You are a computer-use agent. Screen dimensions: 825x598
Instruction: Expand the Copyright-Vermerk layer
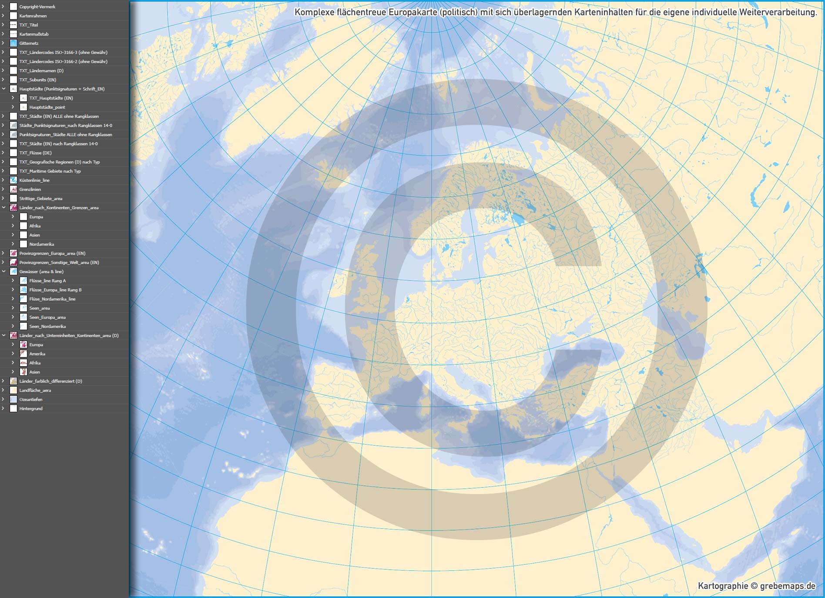[x=3, y=7]
